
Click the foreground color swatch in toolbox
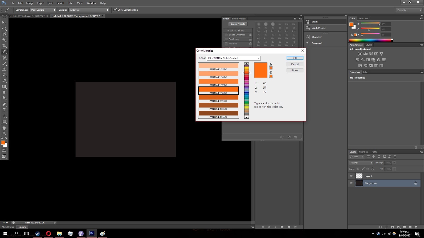point(3,143)
